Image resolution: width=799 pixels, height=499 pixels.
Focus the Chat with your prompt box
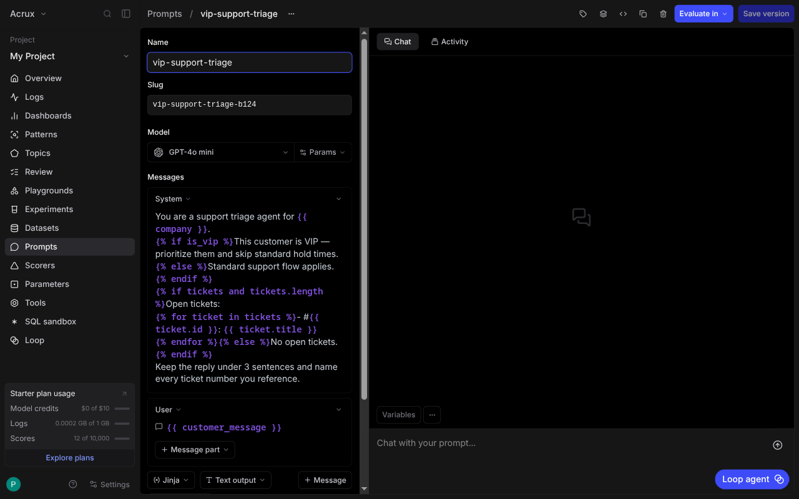point(571,443)
